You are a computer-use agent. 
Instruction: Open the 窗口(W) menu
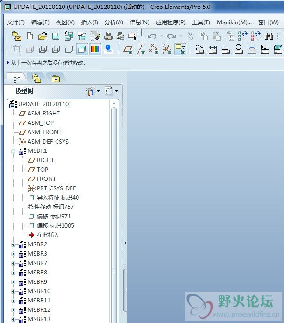pyautogui.click(x=269, y=22)
